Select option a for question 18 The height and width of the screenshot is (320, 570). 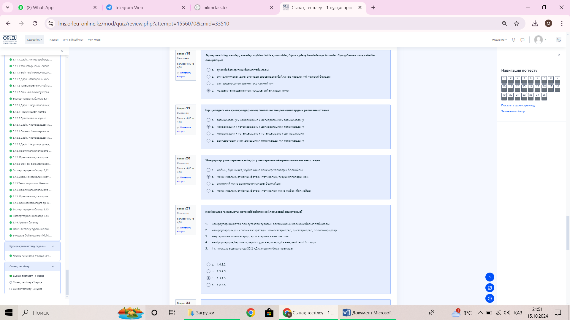pyautogui.click(x=208, y=70)
